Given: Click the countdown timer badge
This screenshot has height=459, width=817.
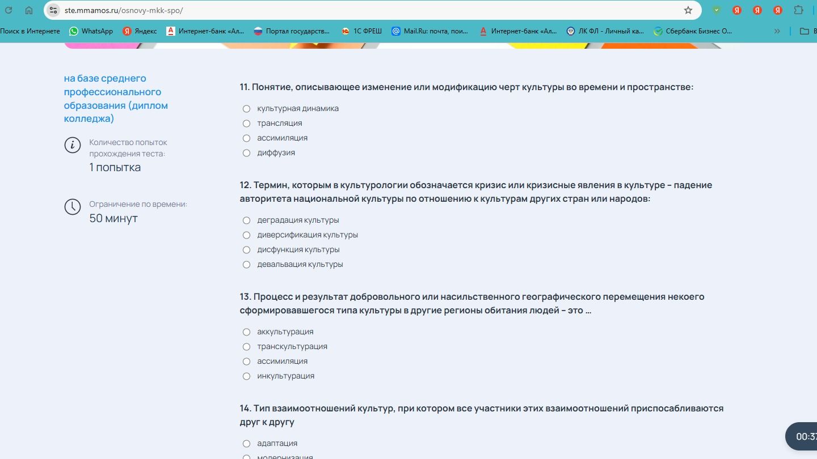Looking at the screenshot, I should click(x=801, y=436).
